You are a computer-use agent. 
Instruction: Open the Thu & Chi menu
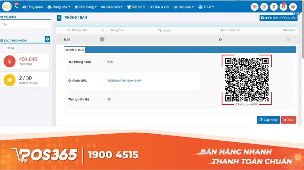(x=159, y=7)
